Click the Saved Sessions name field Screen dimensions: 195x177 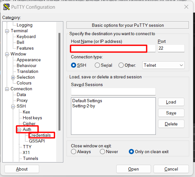point(113,92)
